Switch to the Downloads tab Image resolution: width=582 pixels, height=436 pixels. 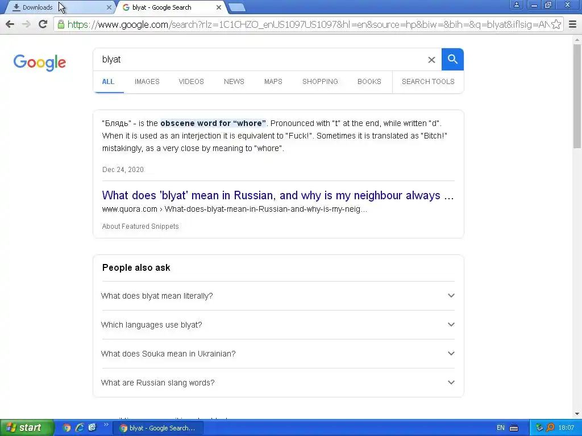pyautogui.click(x=58, y=7)
